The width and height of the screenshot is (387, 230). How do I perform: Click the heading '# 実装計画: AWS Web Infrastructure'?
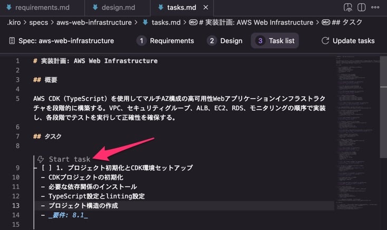pos(95,61)
